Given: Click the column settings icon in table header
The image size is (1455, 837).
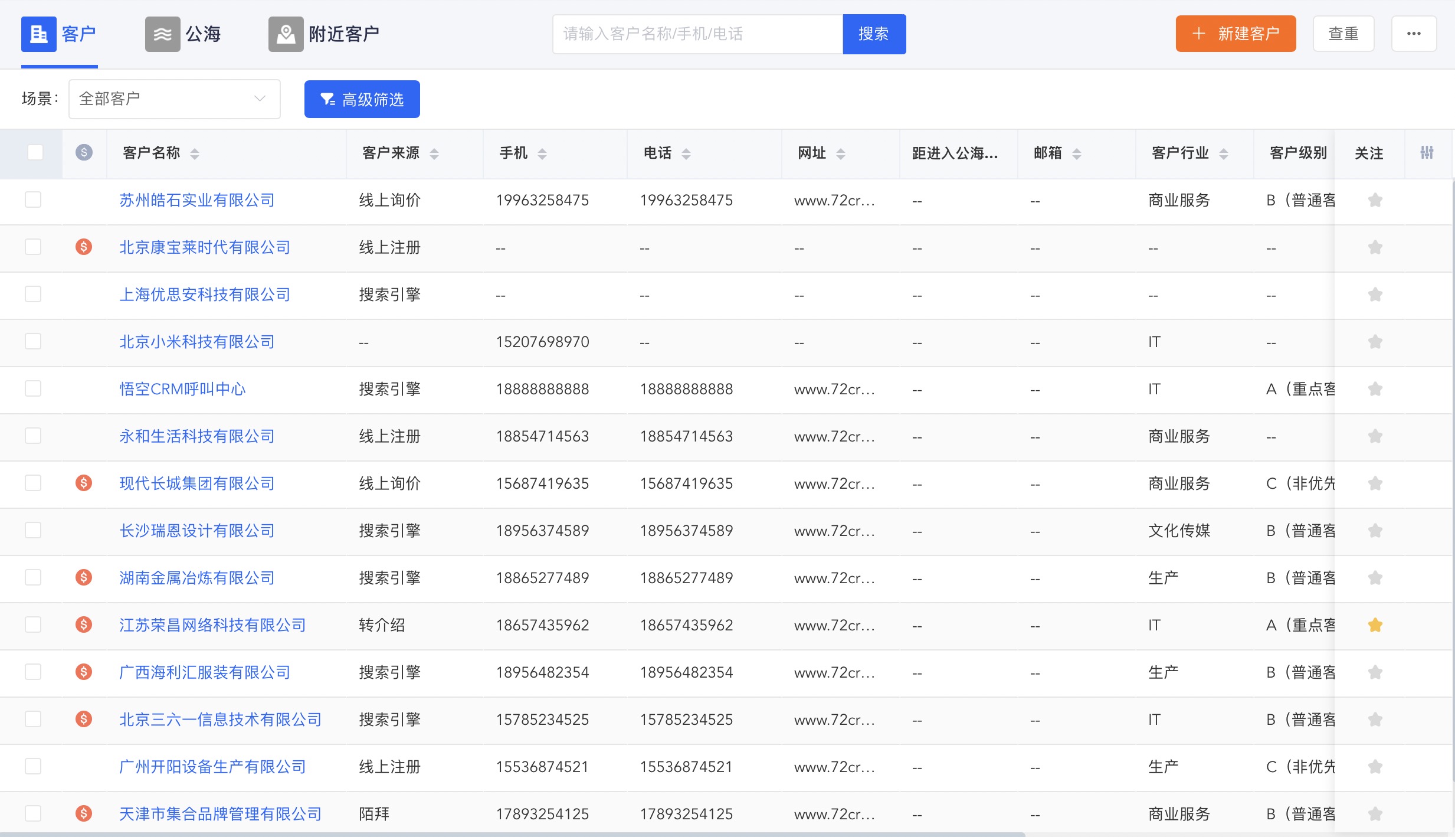Looking at the screenshot, I should [x=1427, y=153].
